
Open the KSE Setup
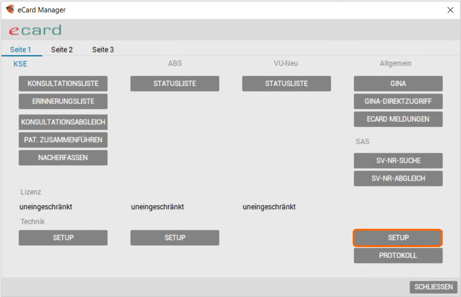tap(63, 238)
